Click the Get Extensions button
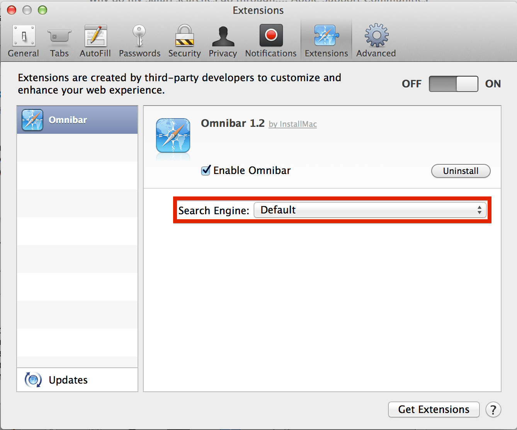 point(434,410)
